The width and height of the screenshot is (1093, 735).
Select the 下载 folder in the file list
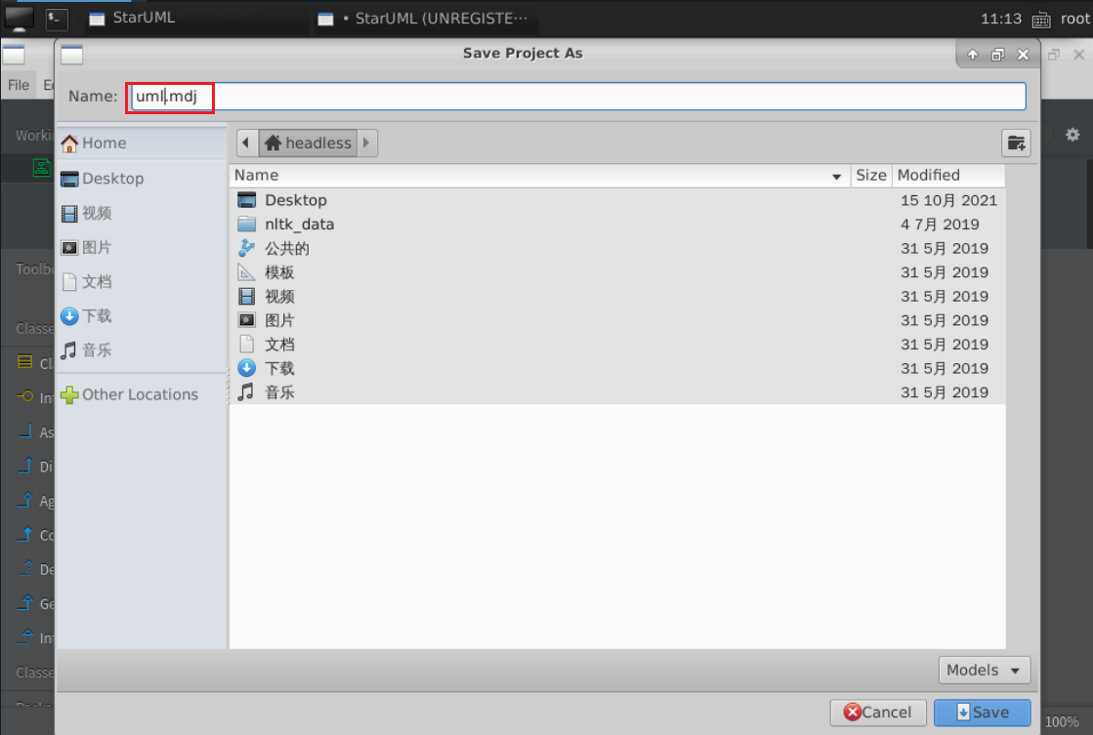pyautogui.click(x=617, y=369)
